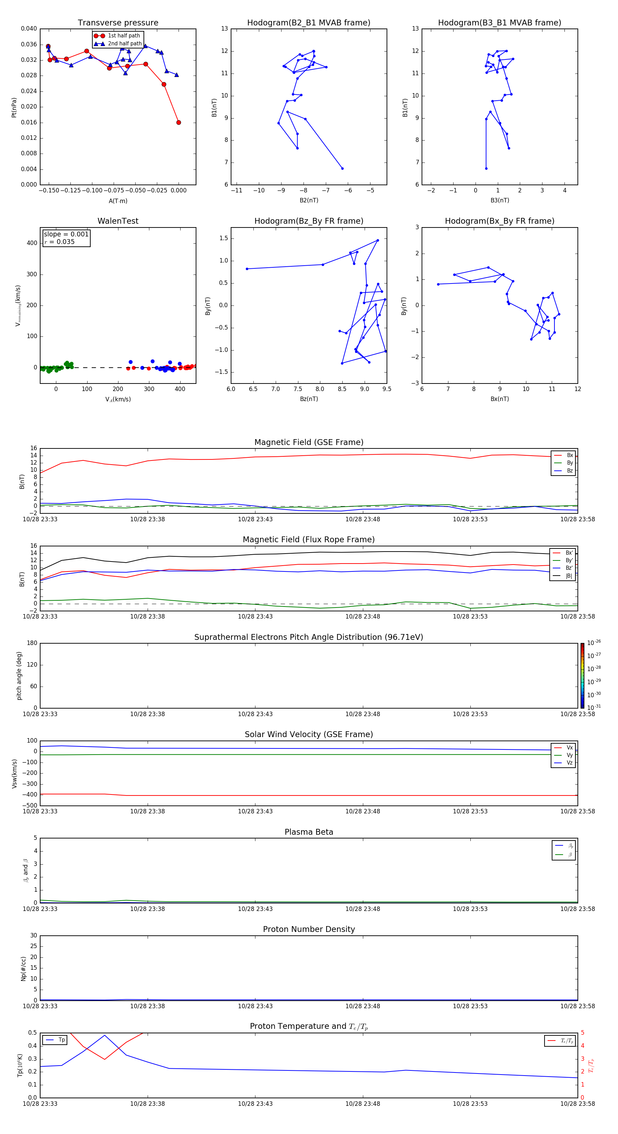Click the "Solar Wind Velocity (GSE Frame)" title

[309, 734]
